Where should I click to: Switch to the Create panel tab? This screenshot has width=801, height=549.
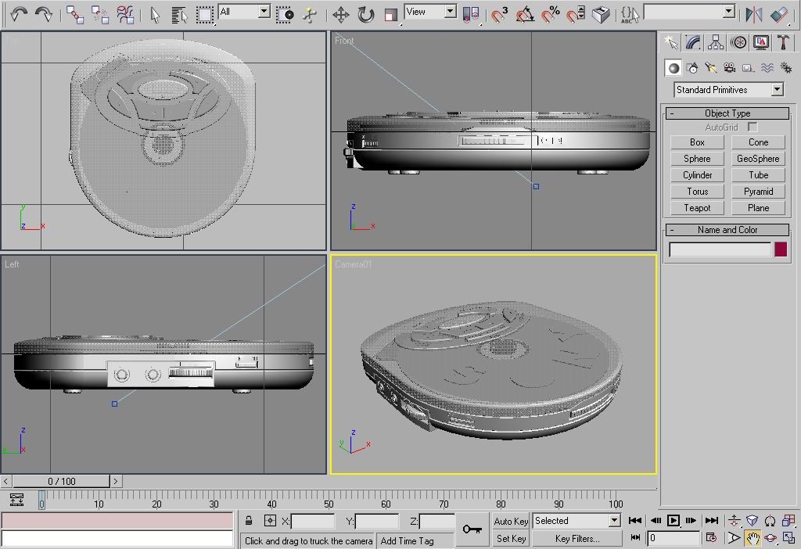pyautogui.click(x=670, y=42)
